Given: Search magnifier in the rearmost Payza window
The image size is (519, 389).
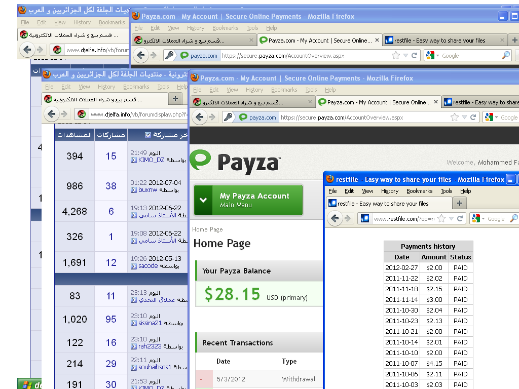Looking at the screenshot, I should (506, 55).
